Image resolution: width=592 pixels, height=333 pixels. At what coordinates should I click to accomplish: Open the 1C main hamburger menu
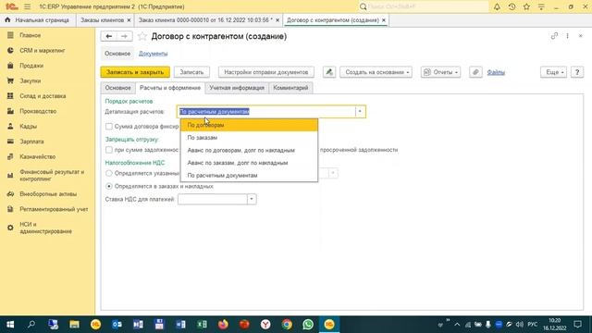pyautogui.click(x=27, y=6)
